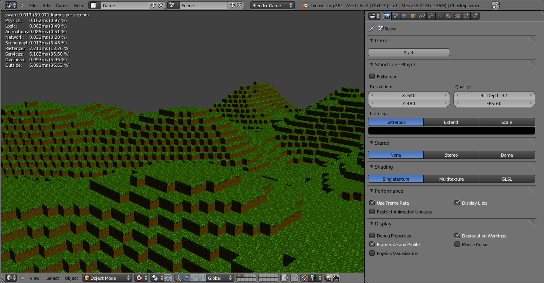Image resolution: width=544 pixels, height=283 pixels.
Task: Open the Blender Game engine dropdown
Action: [272, 5]
